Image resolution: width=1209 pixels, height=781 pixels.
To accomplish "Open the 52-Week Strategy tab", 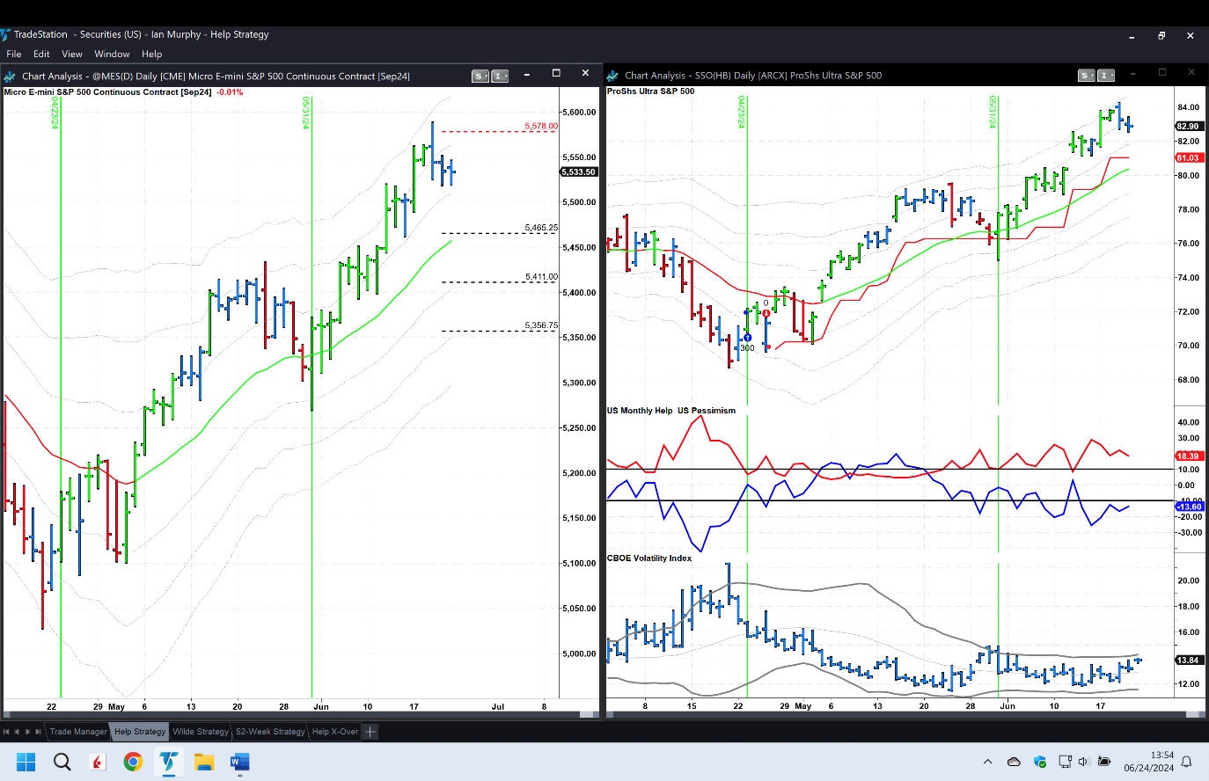I will coord(270,732).
